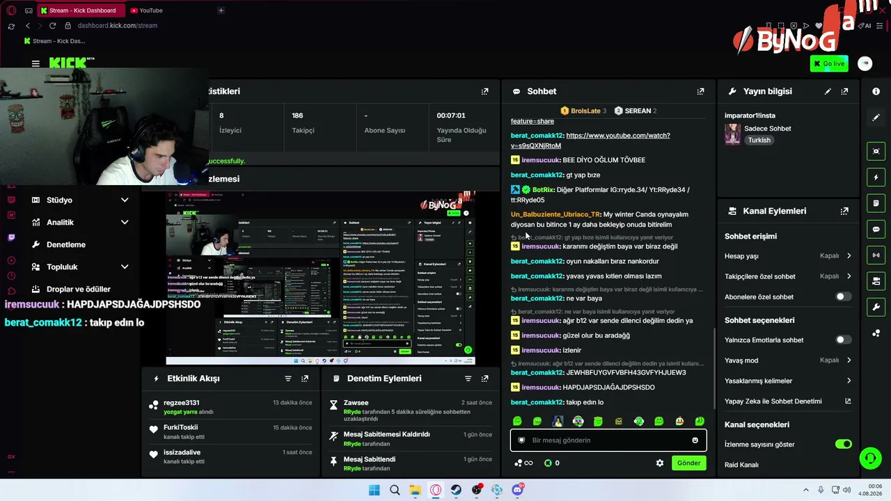Open Steam from the taskbar
The width and height of the screenshot is (891, 501).
(x=456, y=491)
